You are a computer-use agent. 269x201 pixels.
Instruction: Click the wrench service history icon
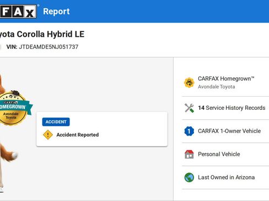(189, 108)
